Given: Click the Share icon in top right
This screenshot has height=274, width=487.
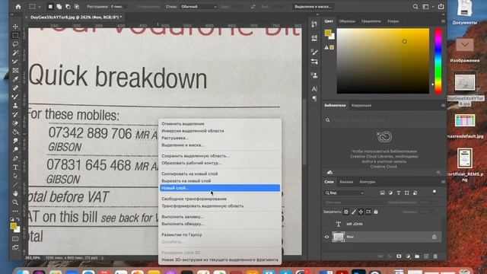Looking at the screenshot, I should 441,7.
